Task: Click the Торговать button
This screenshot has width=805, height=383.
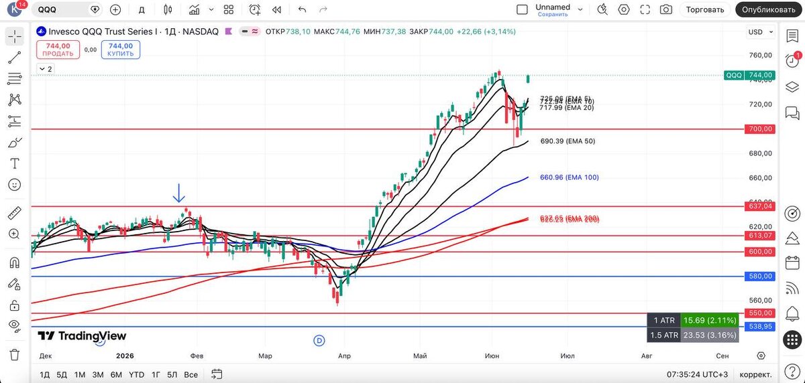Action: point(706,9)
